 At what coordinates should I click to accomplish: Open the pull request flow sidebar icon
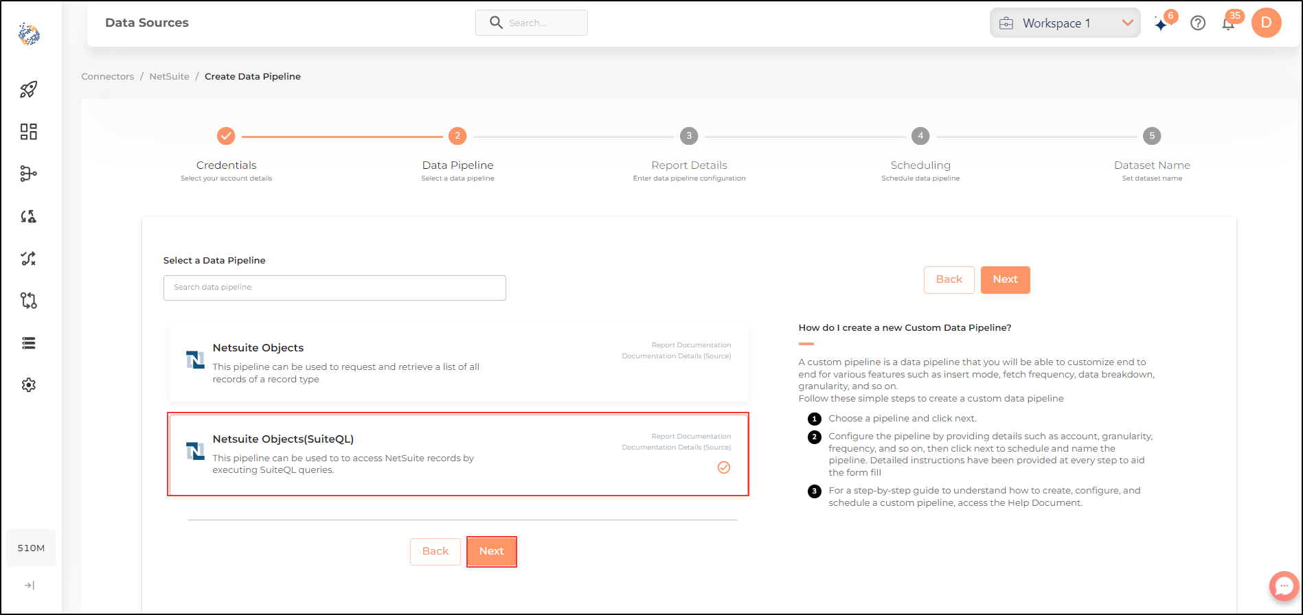click(29, 301)
